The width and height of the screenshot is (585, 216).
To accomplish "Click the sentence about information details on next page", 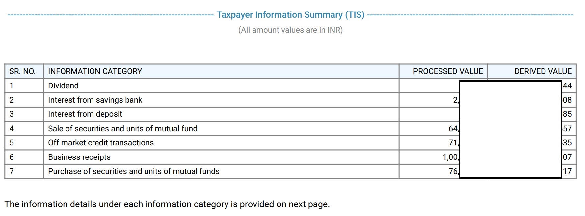I will [x=167, y=204].
